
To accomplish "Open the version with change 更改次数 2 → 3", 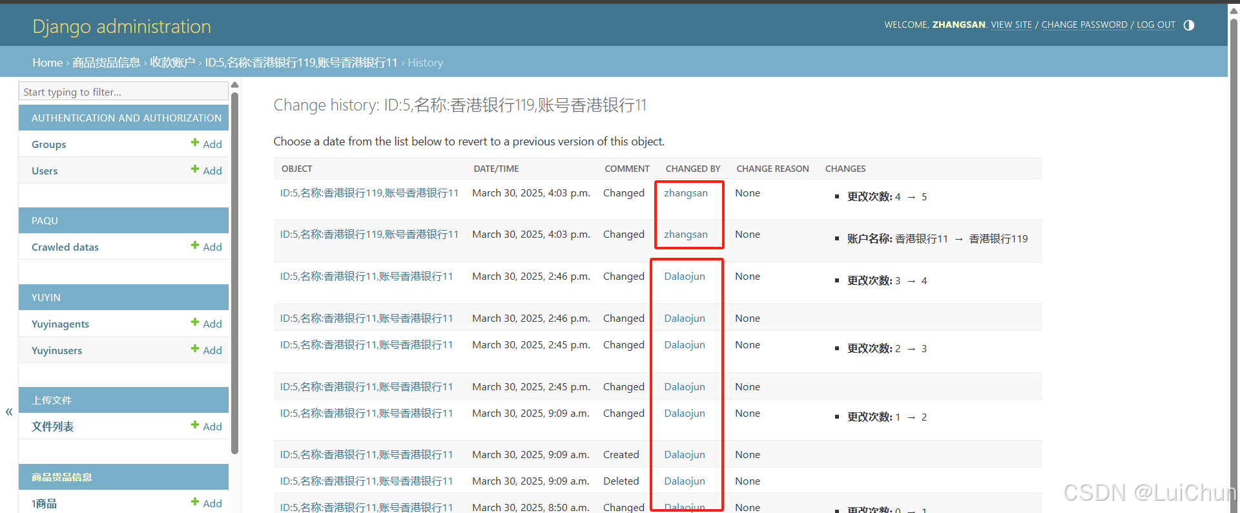I will tap(366, 344).
